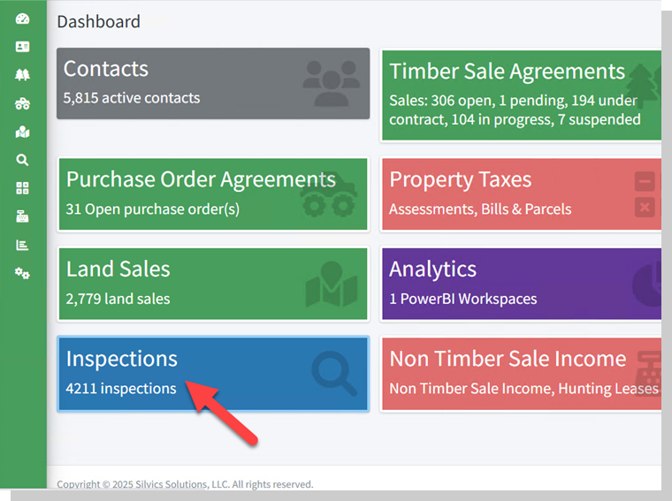Open the magnifying glass icon in sidebar
Viewport: 672px width, 501px height.
click(x=22, y=160)
